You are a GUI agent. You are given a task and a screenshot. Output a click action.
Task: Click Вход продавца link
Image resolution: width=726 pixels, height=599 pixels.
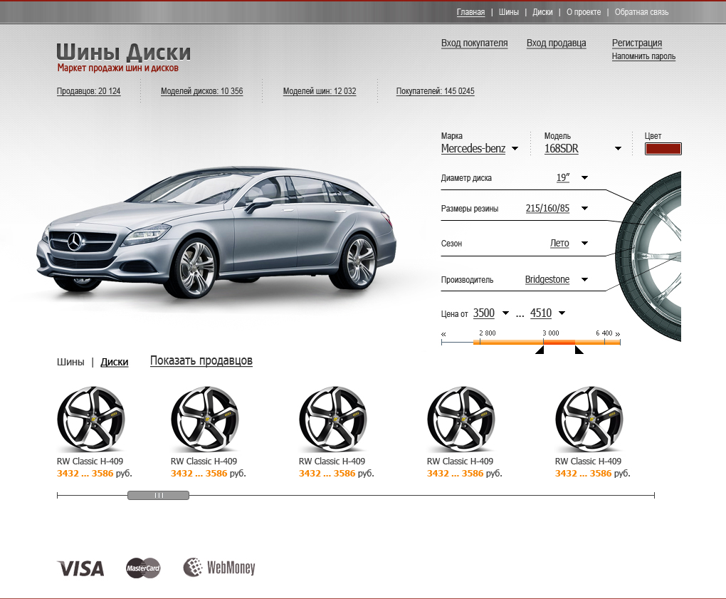click(556, 43)
